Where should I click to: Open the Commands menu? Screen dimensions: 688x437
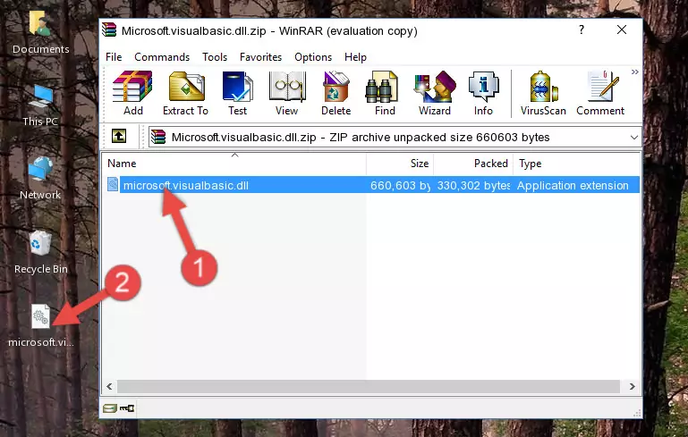pyautogui.click(x=162, y=57)
